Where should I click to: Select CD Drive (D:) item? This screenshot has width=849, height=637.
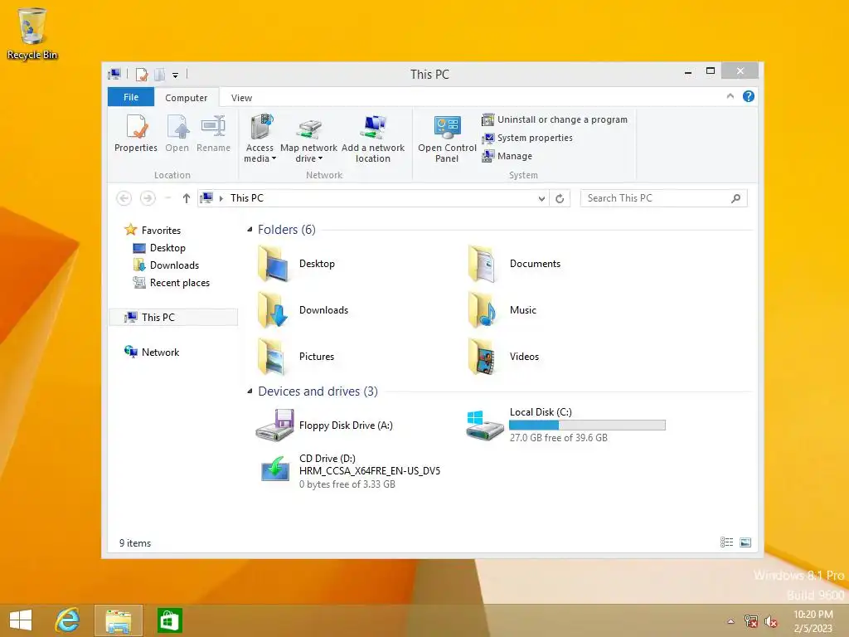351,471
